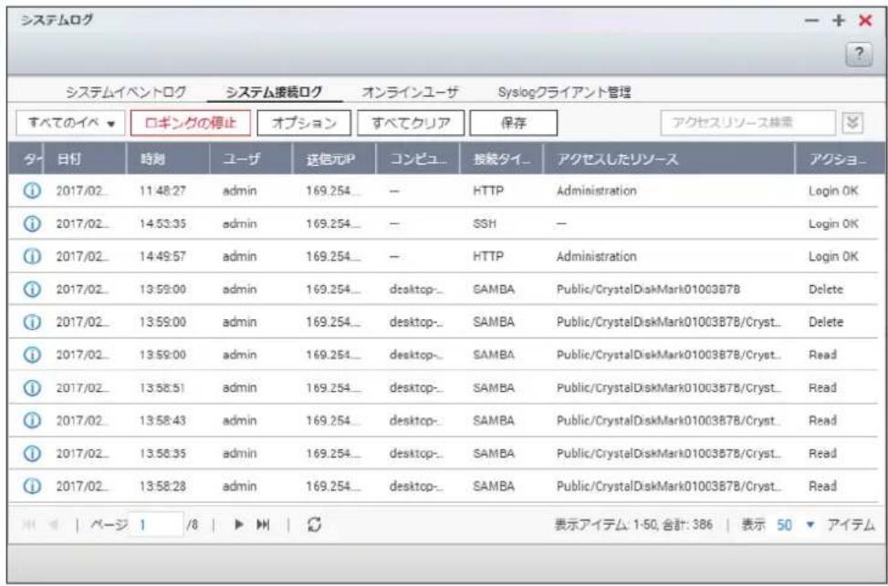Image resolution: width=888 pixels, height=586 pixels.
Task: Click info icon on 14:49:57 row
Action: point(32,257)
